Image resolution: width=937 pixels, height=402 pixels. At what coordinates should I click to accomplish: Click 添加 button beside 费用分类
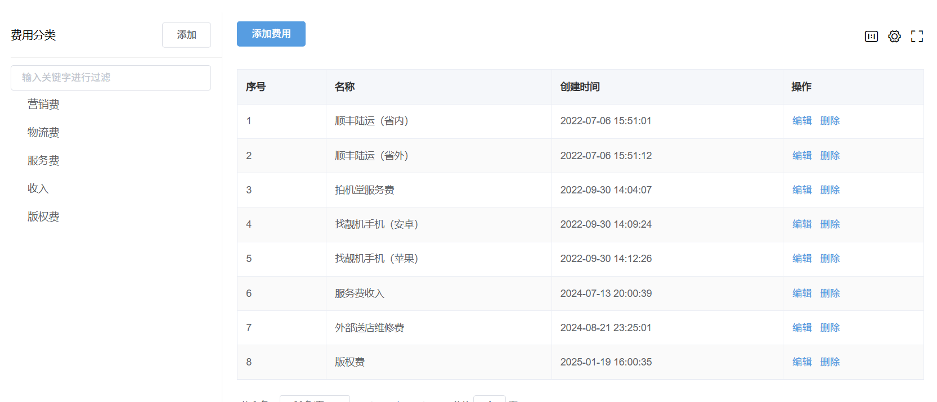click(186, 35)
